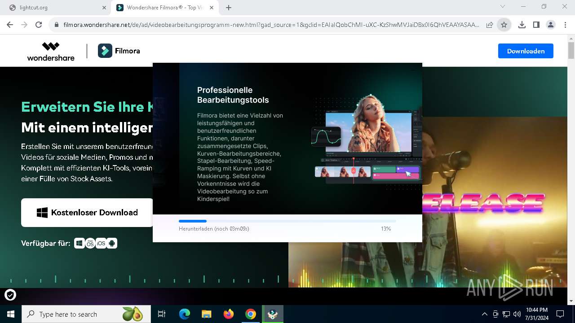
Task: Select the iOS platform icon
Action: coord(101,243)
